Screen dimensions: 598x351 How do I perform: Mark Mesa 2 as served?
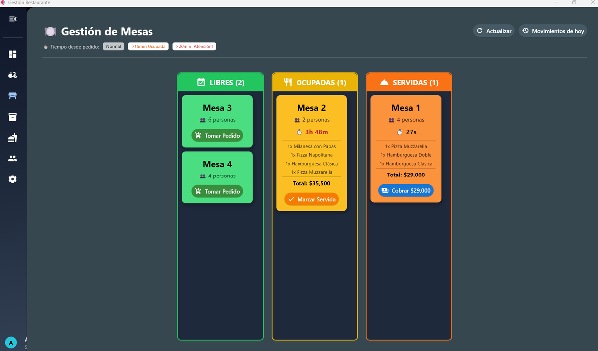pos(311,199)
